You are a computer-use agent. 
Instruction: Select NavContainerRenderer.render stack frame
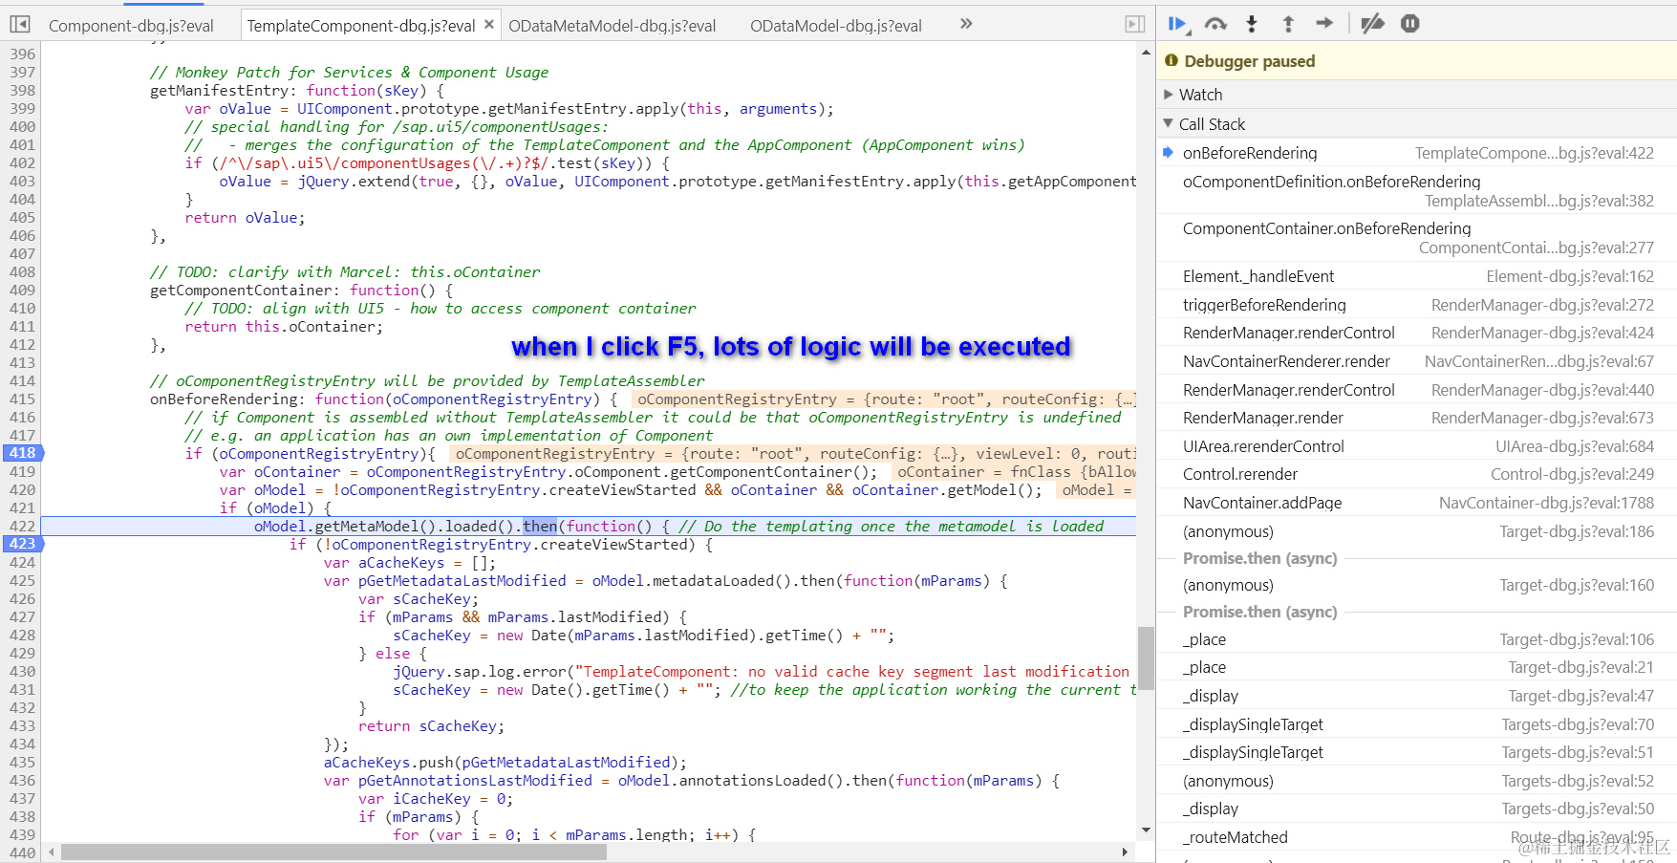pos(1416,361)
